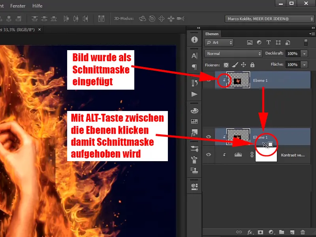Open the Actions panel play icon

[x=194, y=94]
